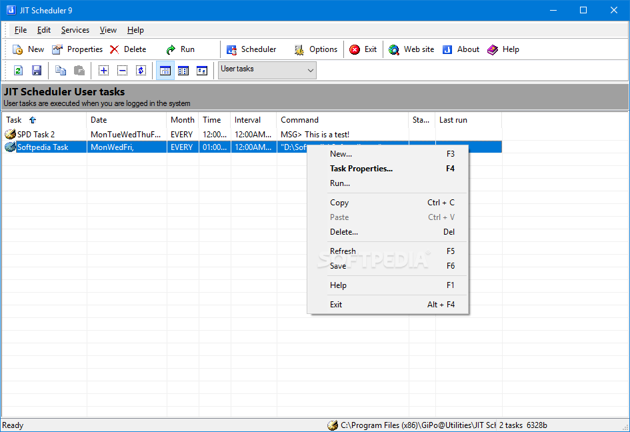Click the Month column header

pos(183,120)
